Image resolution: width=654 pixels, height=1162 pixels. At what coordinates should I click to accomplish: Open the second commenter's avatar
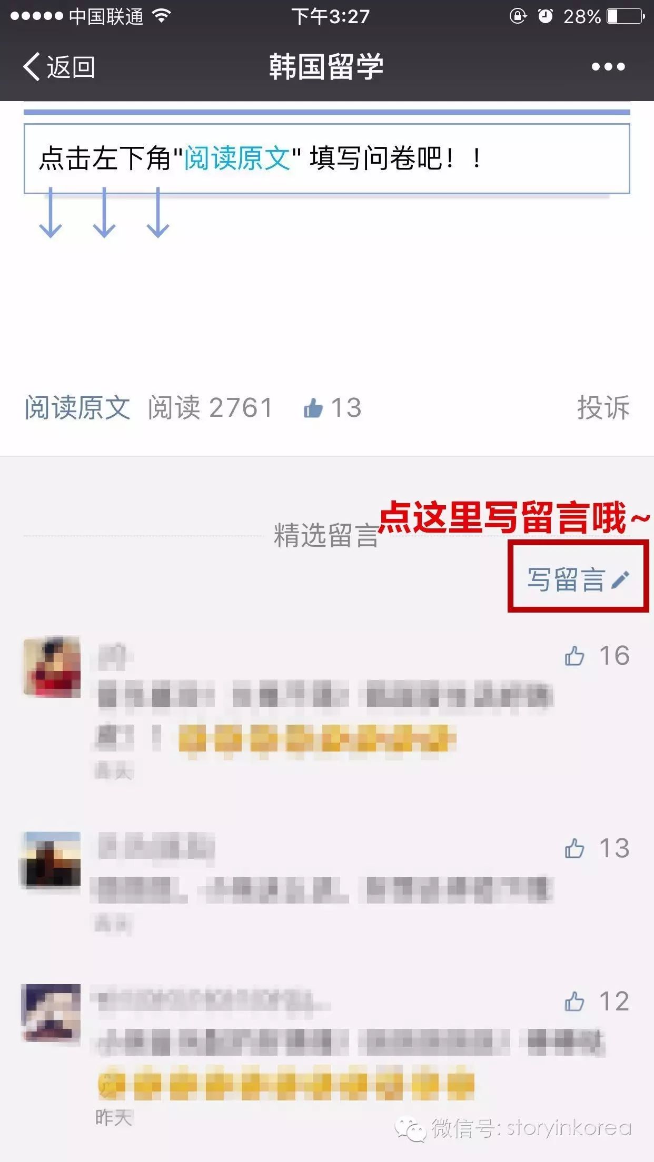52,860
